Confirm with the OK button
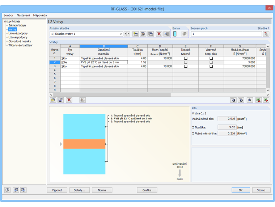 pos(241,190)
